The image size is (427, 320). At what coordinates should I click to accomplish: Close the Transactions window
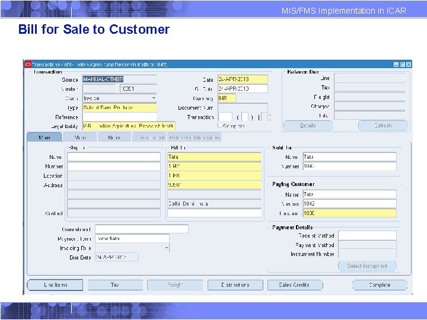pyautogui.click(x=409, y=65)
